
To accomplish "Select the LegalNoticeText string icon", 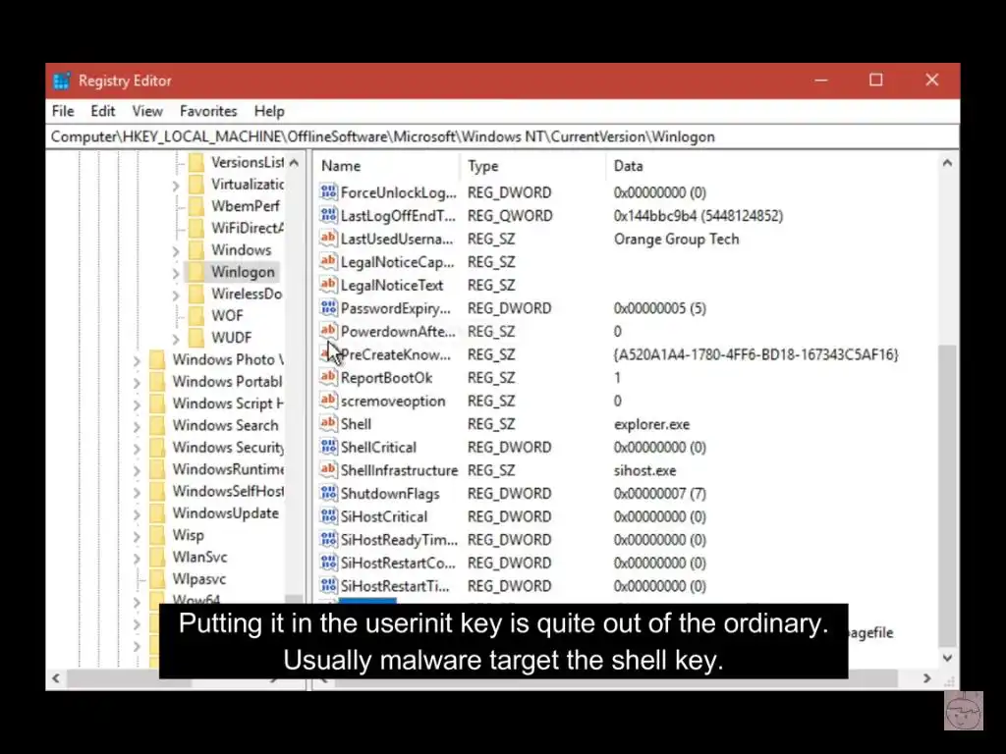I will point(328,284).
